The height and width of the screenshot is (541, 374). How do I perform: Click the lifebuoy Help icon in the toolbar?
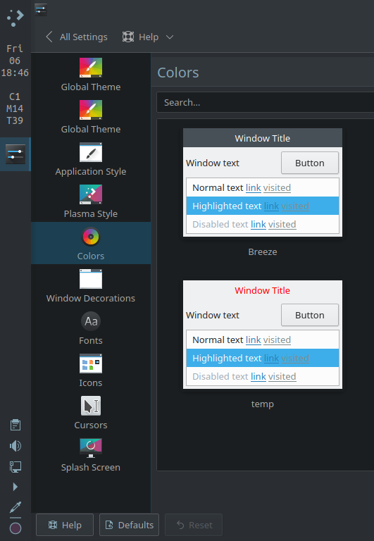128,37
